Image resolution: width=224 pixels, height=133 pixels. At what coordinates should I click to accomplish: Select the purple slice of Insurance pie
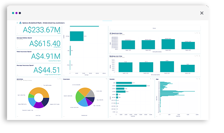(x=89, y=102)
